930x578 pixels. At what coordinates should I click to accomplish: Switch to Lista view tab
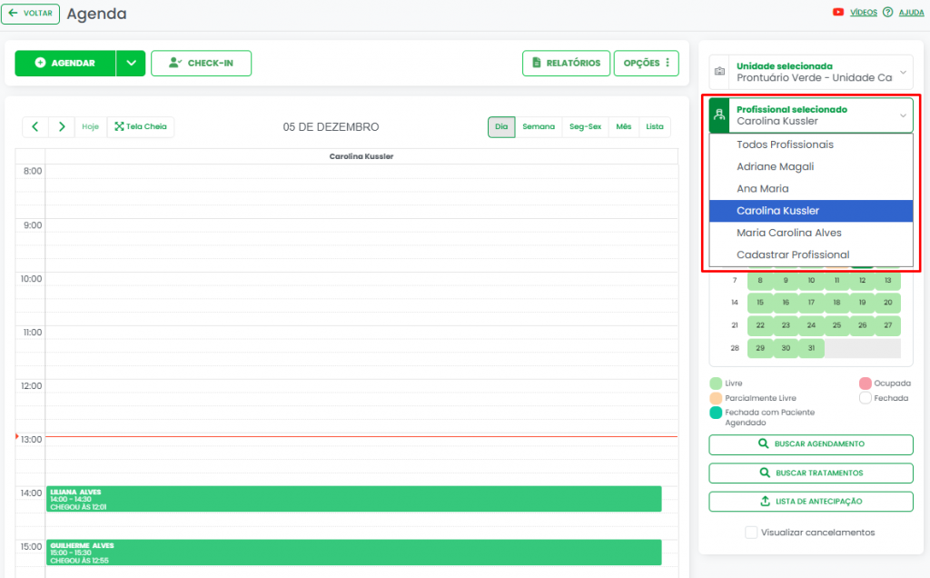[x=654, y=127]
